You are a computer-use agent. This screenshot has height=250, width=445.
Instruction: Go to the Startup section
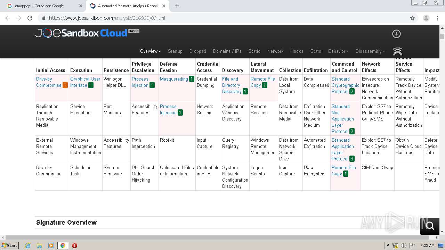coord(175,51)
